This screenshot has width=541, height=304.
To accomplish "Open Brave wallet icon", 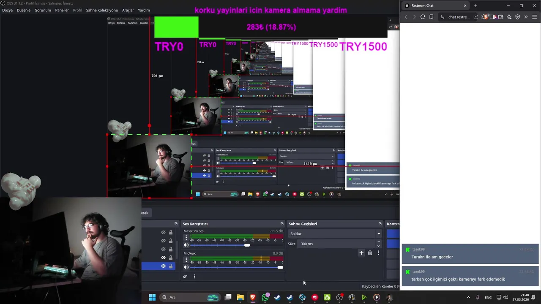I will [501, 17].
